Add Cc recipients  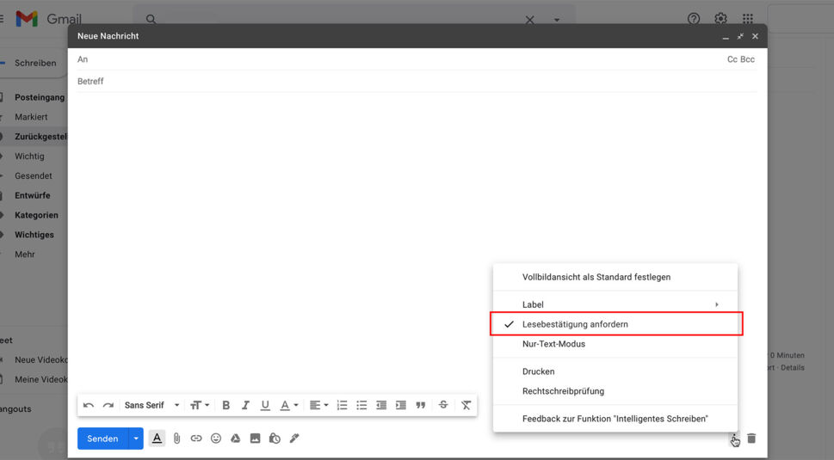click(732, 59)
